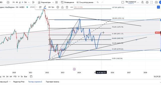This screenshot has width=161, height=91.
Task: Take a chart snapshot with camera icon
Action: coord(156,2)
